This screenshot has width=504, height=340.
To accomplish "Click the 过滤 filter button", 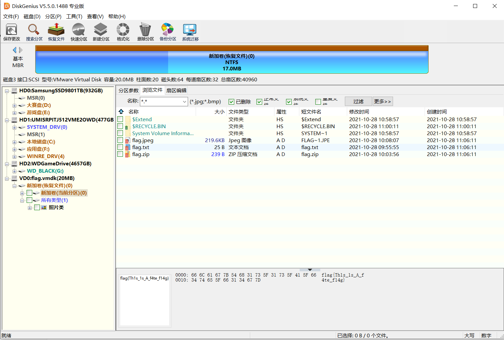I will pyautogui.click(x=358, y=101).
